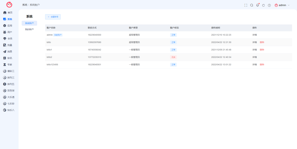Viewport: 297px width, 149px height.
Task: Open 详情 for the admin row
Action: [255, 35]
